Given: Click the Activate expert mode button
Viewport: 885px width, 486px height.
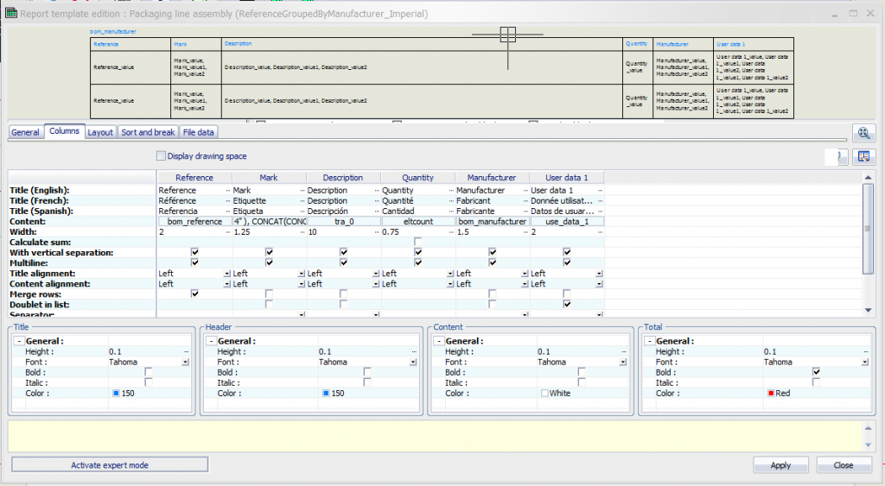Looking at the screenshot, I should [x=110, y=465].
